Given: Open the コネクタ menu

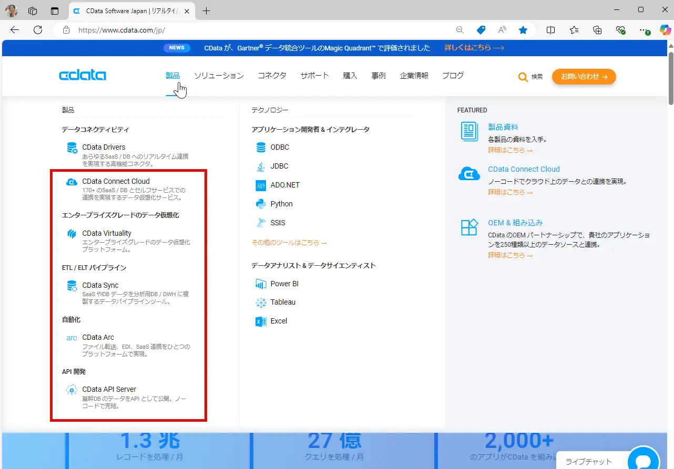Looking at the screenshot, I should (272, 76).
